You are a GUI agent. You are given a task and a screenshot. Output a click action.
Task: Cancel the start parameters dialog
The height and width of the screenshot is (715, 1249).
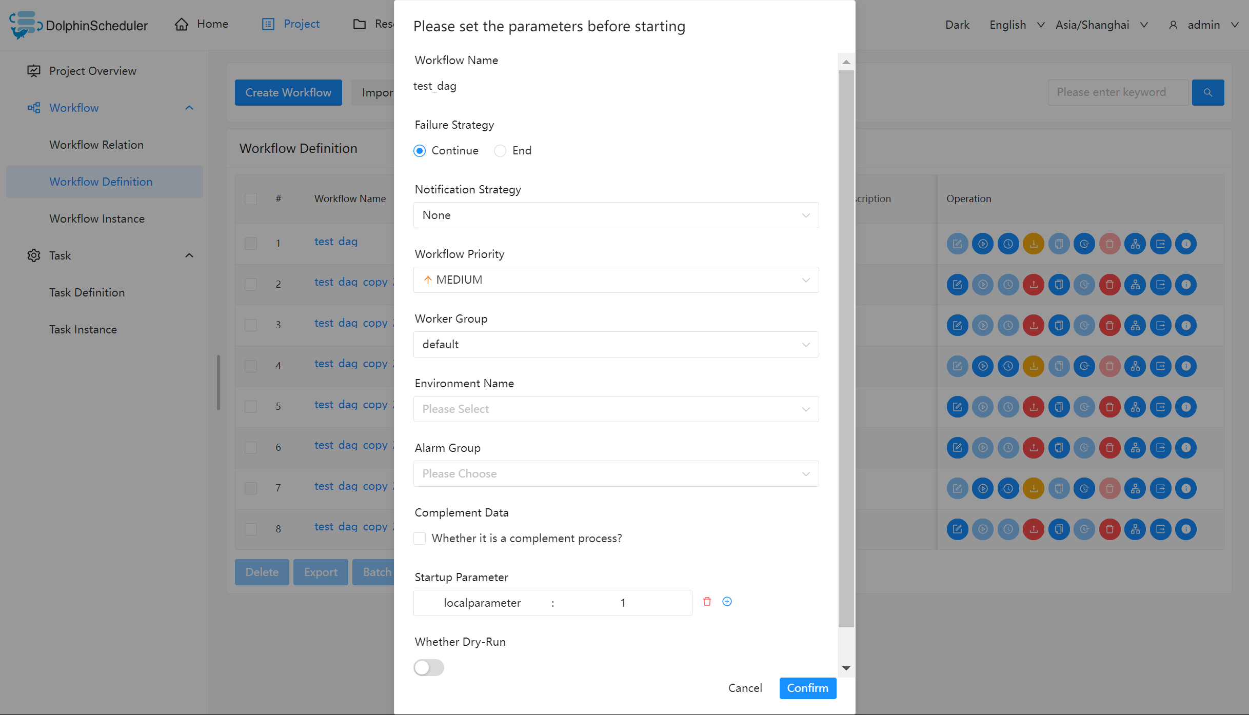click(745, 688)
